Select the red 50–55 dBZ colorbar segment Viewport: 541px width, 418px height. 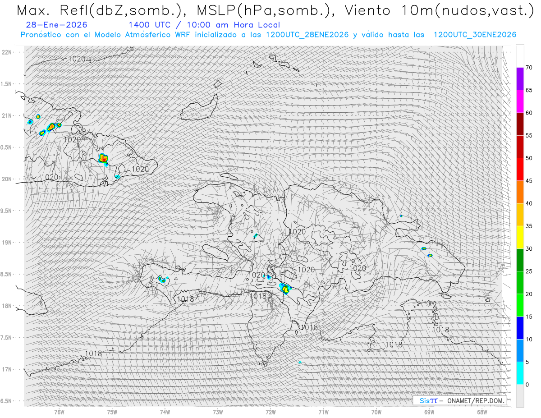(520, 147)
